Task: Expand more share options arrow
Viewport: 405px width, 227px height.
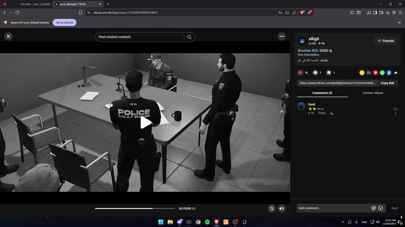Action: click(396, 73)
